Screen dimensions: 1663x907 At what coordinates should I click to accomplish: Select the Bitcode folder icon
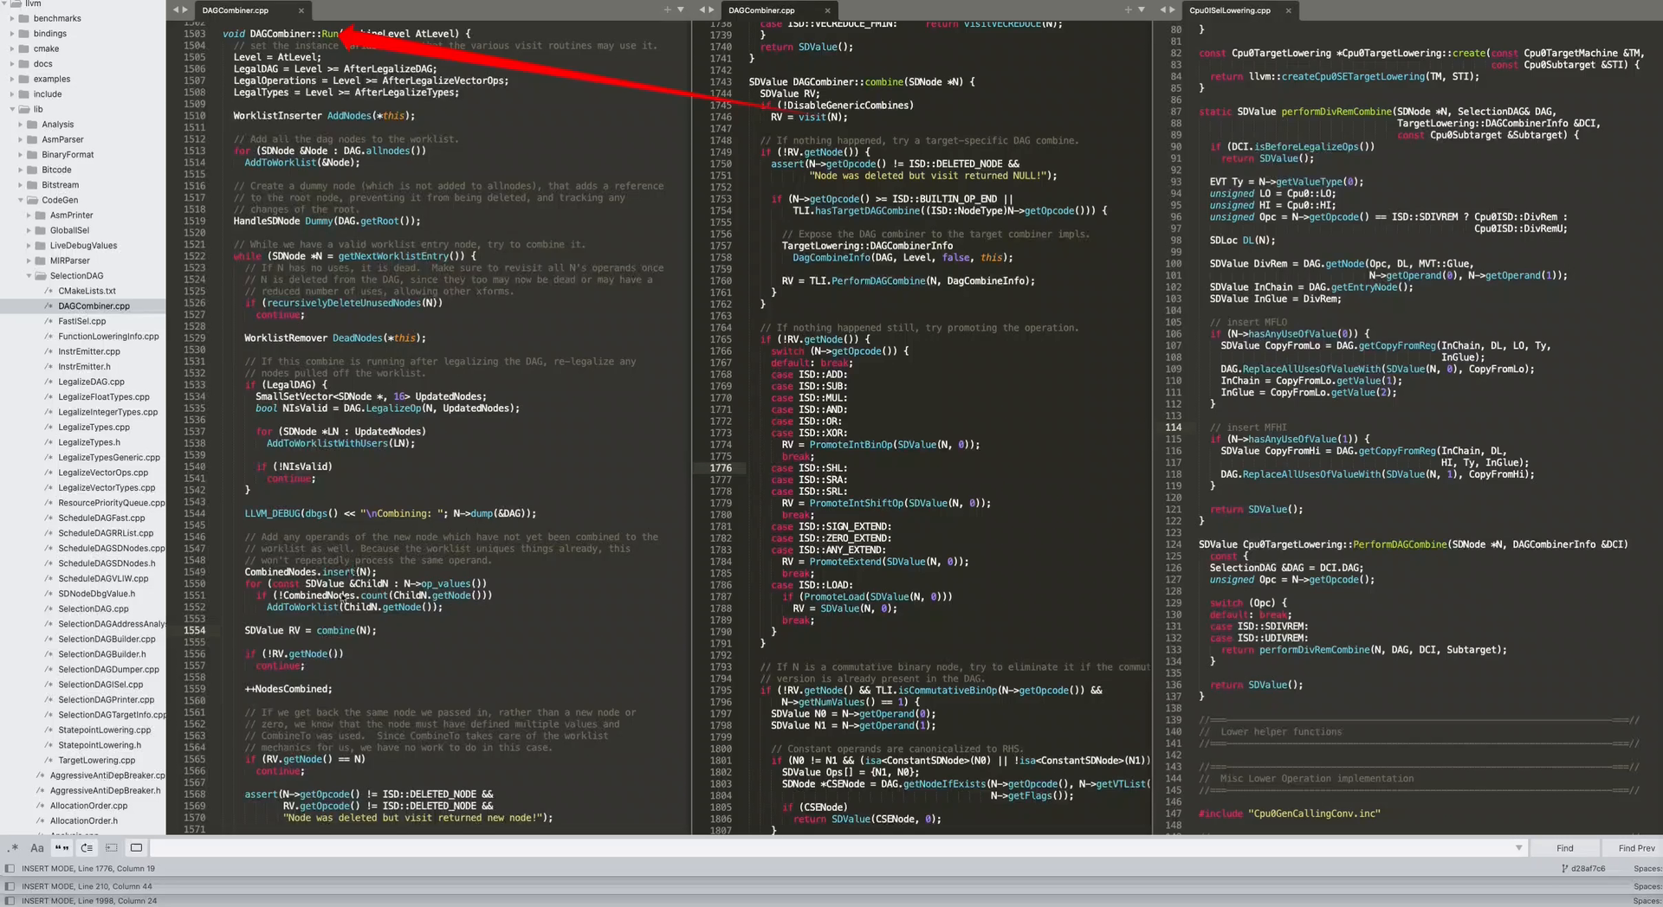coord(32,170)
